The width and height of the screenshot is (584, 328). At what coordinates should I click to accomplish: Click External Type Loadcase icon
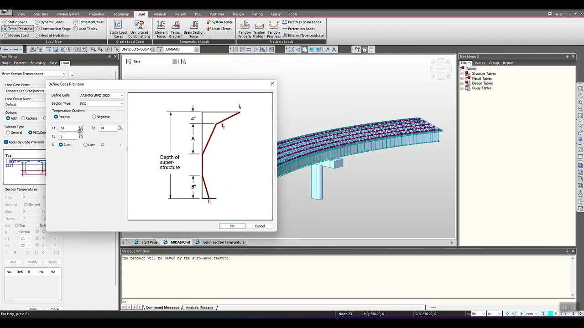[x=303, y=36]
